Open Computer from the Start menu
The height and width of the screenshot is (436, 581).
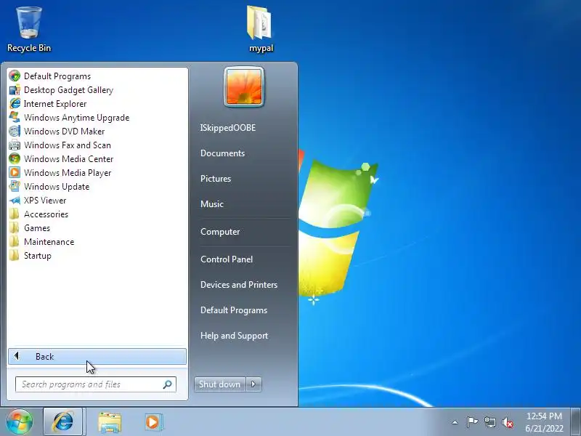[x=220, y=232]
